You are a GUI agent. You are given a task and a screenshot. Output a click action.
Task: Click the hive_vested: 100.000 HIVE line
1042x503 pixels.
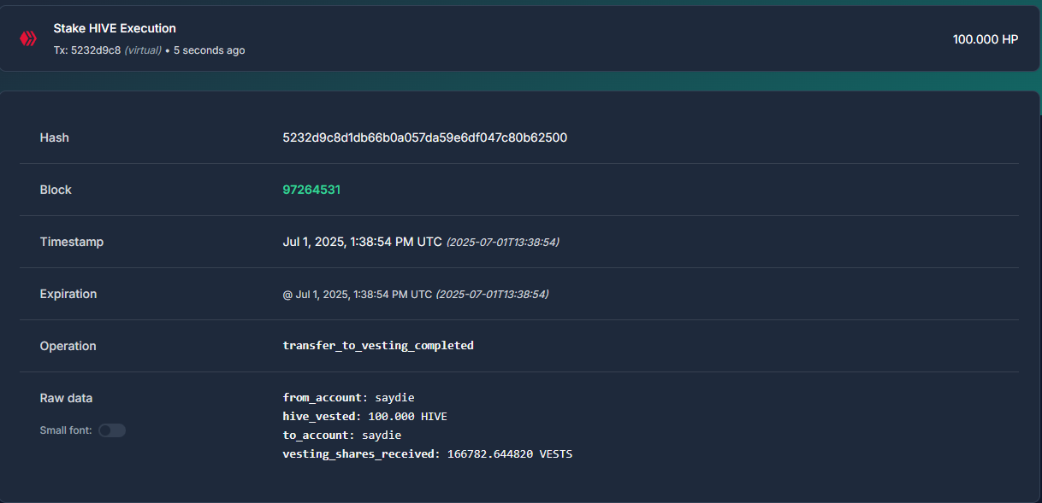click(x=365, y=417)
